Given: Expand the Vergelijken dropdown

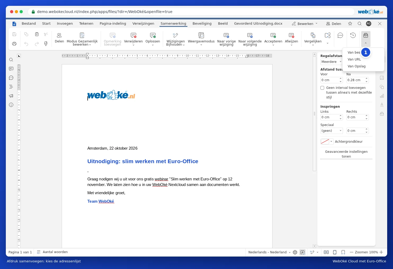Looking at the screenshot, I should click(x=313, y=45).
